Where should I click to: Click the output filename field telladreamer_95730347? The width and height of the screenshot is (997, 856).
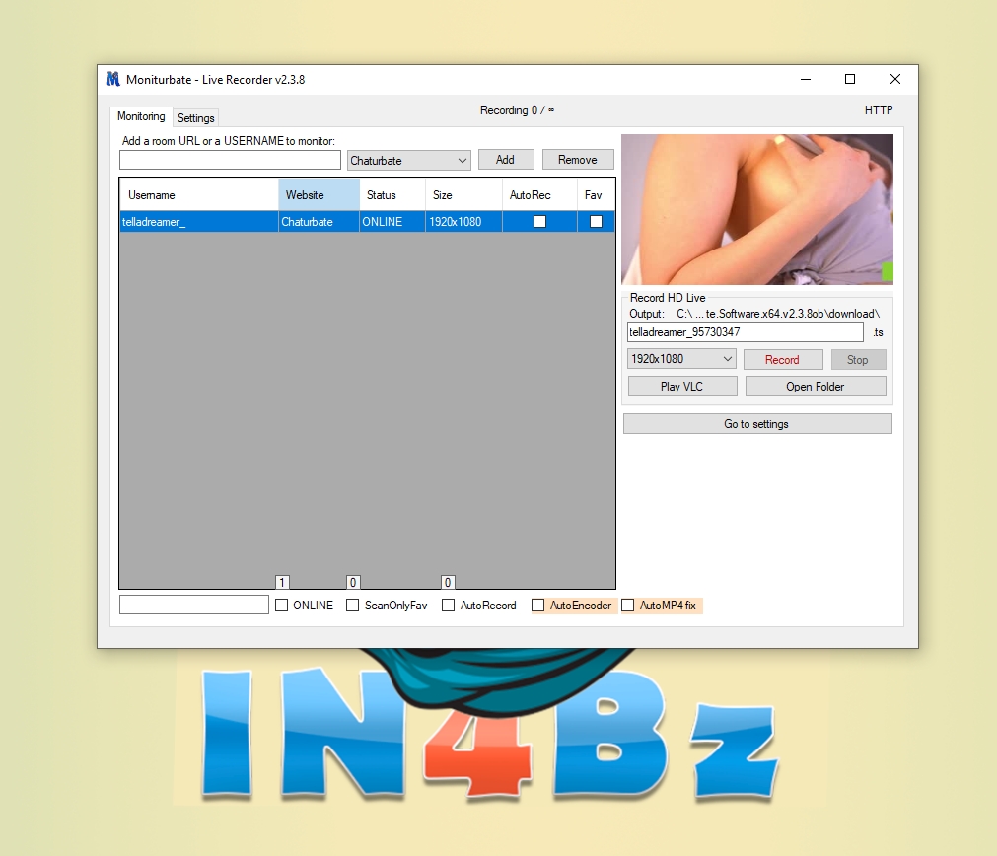tap(746, 332)
